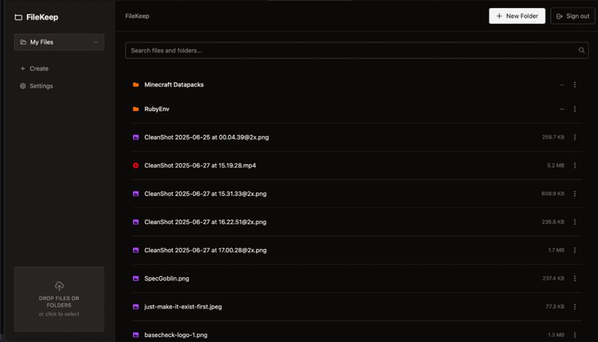The image size is (598, 342).
Task: Open options menu for basecheck-logo-1.png
Action: click(575, 335)
